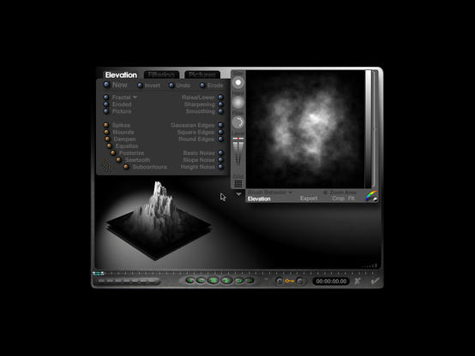This screenshot has width=475, height=356.
Task: Apply the Spikes effect
Action: (106, 125)
